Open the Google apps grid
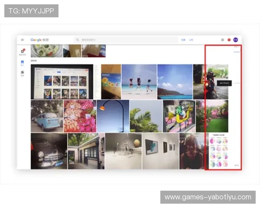The height and width of the screenshot is (208, 260). pos(223,40)
